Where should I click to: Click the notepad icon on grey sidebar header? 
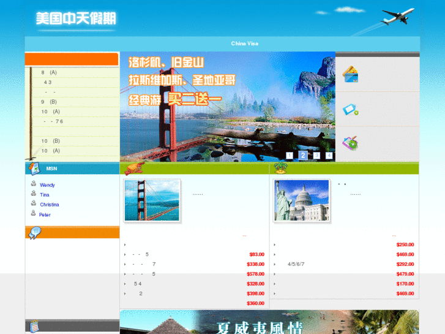(x=34, y=326)
